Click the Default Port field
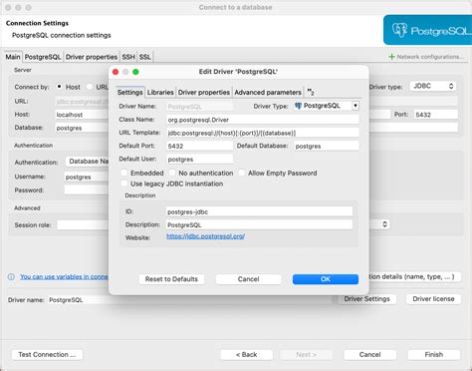This screenshot has height=371, width=472. coord(199,146)
